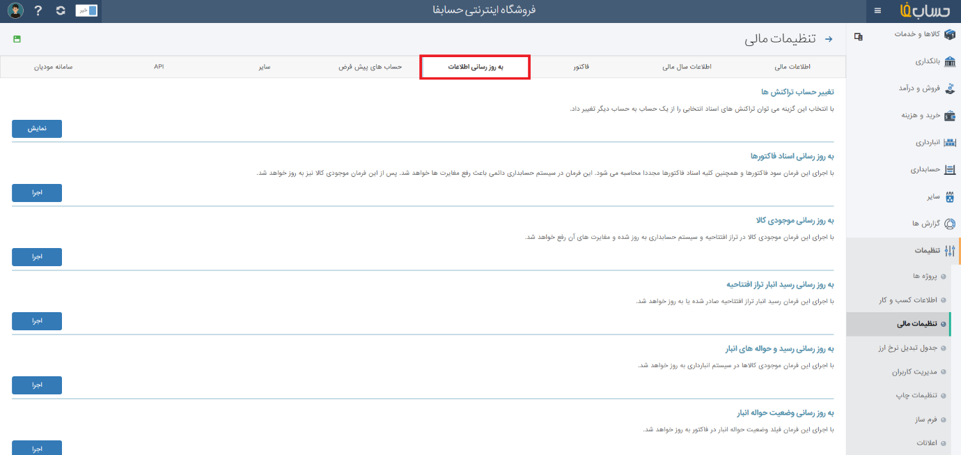The height and width of the screenshot is (455, 961).
Task: Click اجرا for رسید و حواله های انبار
Action: (37, 385)
